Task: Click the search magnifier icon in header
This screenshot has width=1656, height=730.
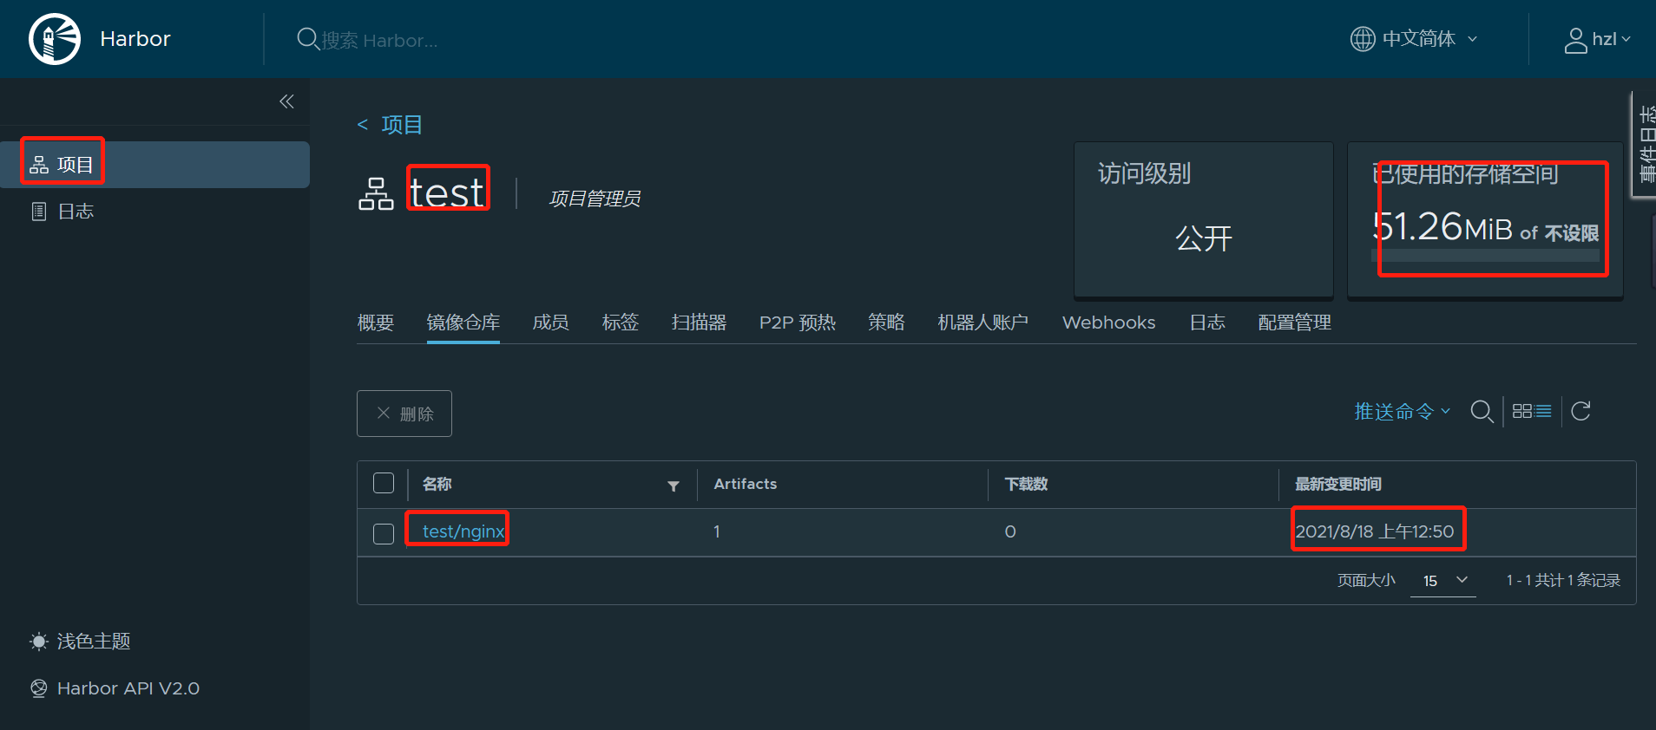Action: pyautogui.click(x=307, y=39)
